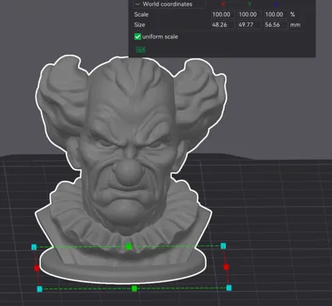Screen dimensions: 332x306
Task: Select the upper-right cyan corner scale handle
Action: (x=223, y=246)
